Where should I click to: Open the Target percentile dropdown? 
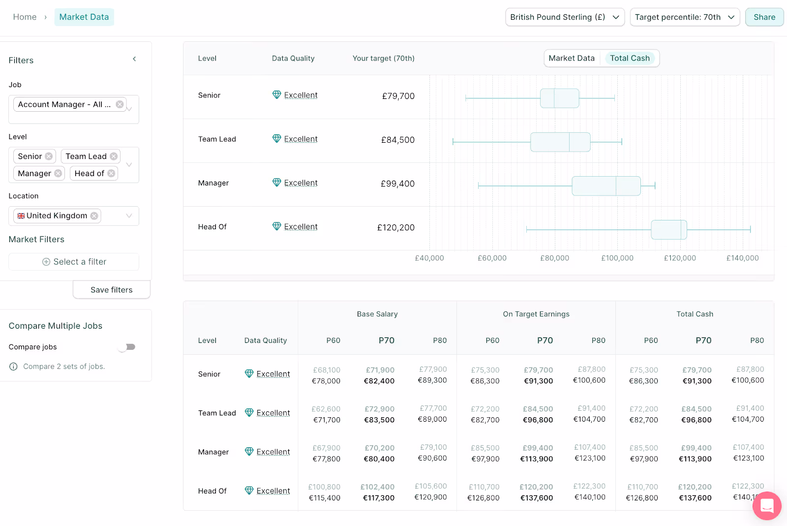click(x=685, y=17)
